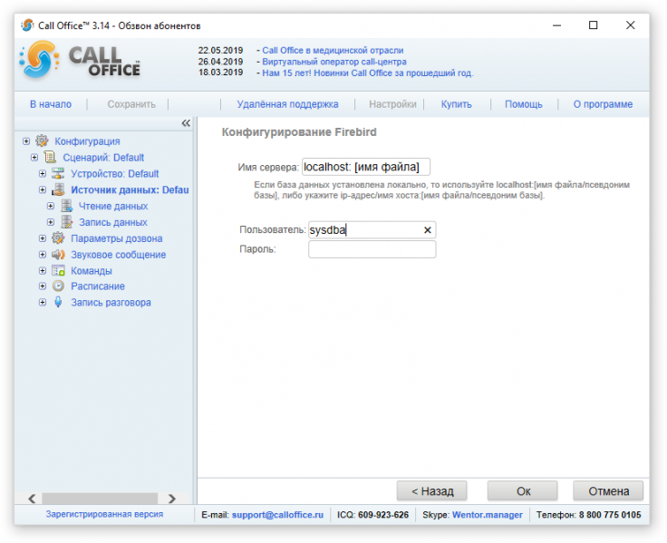The width and height of the screenshot is (667, 543).
Task: Expand the Запись данных node
Action: pyautogui.click(x=50, y=222)
